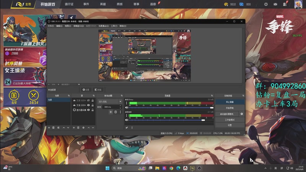Screen dimensions: 306x172
Task: Unlock the second text GDI+ source
Action: point(93,105)
